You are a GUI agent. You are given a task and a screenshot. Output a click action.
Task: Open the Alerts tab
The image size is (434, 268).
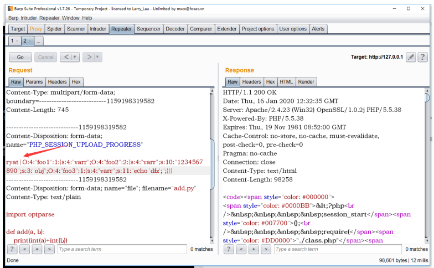coord(318,29)
